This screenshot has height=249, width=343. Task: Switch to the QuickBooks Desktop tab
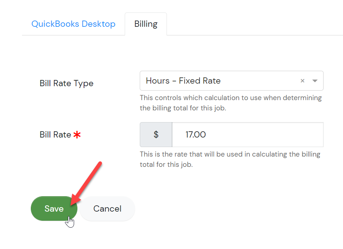click(x=73, y=24)
